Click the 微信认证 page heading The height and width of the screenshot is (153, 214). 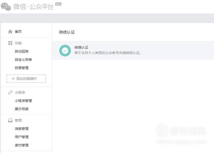[x=67, y=32]
